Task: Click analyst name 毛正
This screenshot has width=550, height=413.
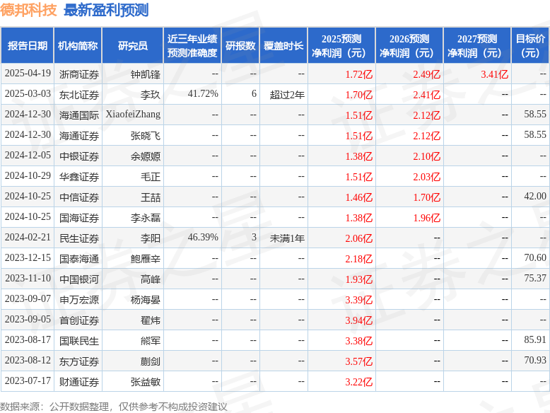Action: pyautogui.click(x=151, y=177)
